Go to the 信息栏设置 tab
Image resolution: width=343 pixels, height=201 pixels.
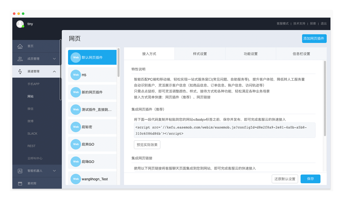click(301, 54)
